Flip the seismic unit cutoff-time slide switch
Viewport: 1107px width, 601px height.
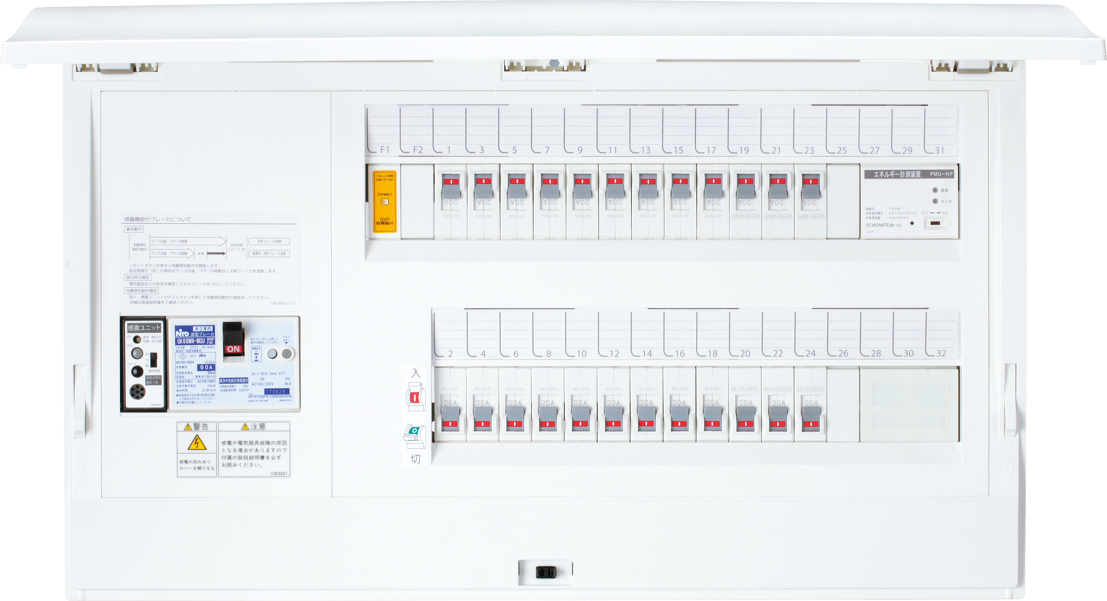coord(154,360)
